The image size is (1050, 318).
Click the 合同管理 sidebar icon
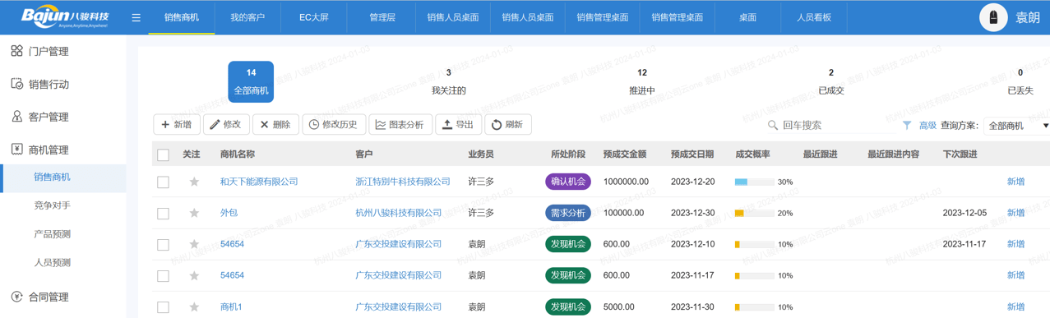16,297
